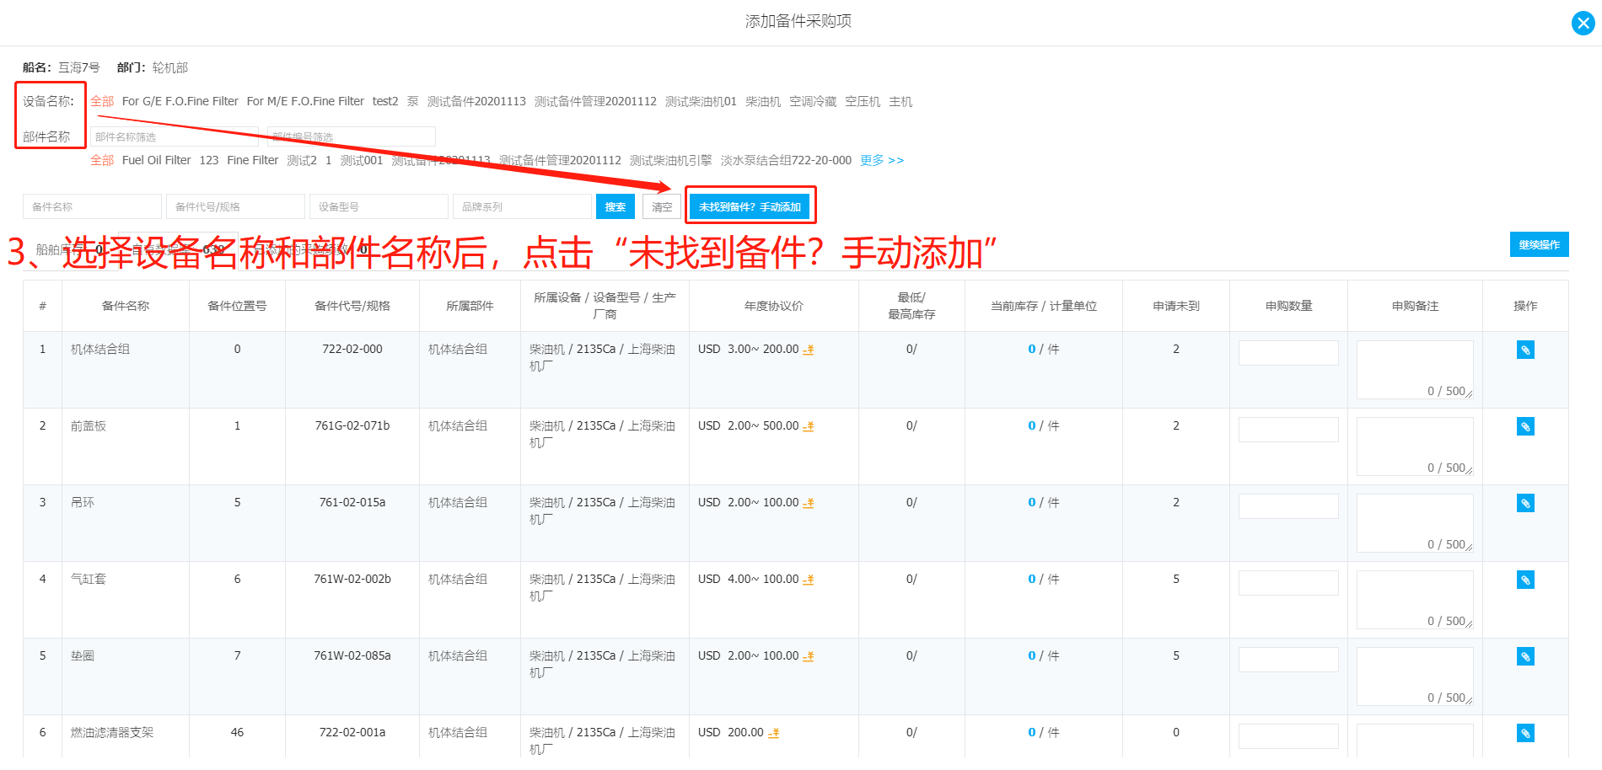
Task: Click 申购数量 input for 气缸套 row
Action: [x=1288, y=583]
